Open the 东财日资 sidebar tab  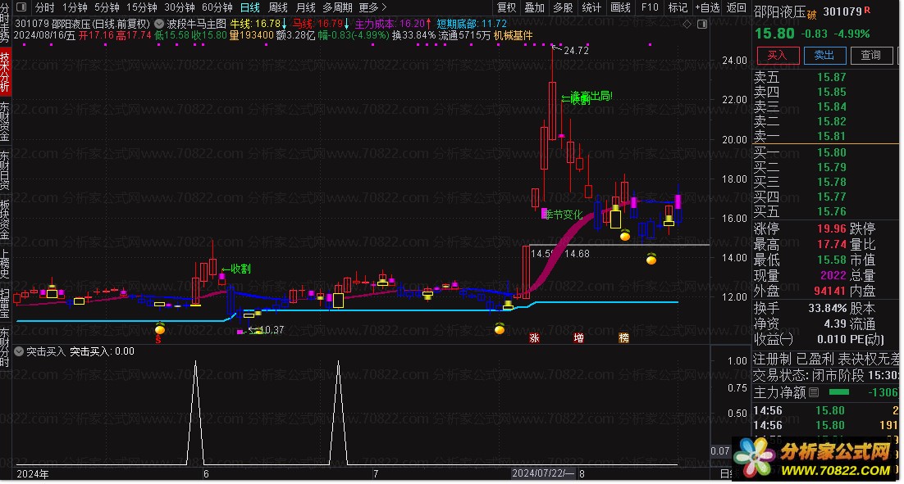[5, 171]
